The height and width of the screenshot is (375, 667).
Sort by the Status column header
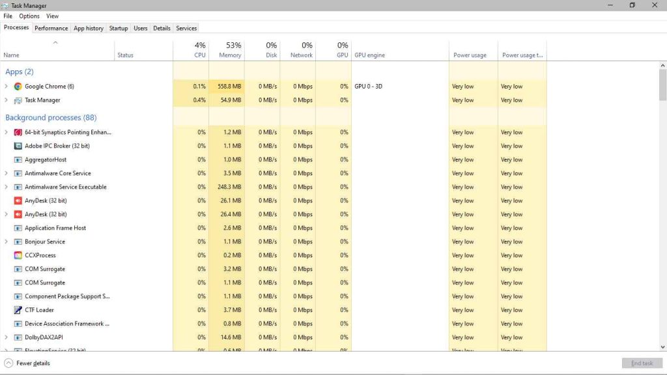(143, 51)
